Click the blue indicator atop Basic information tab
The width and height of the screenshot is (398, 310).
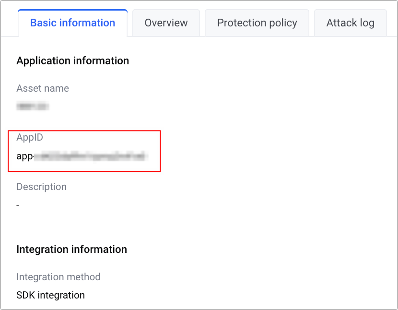[x=72, y=10]
